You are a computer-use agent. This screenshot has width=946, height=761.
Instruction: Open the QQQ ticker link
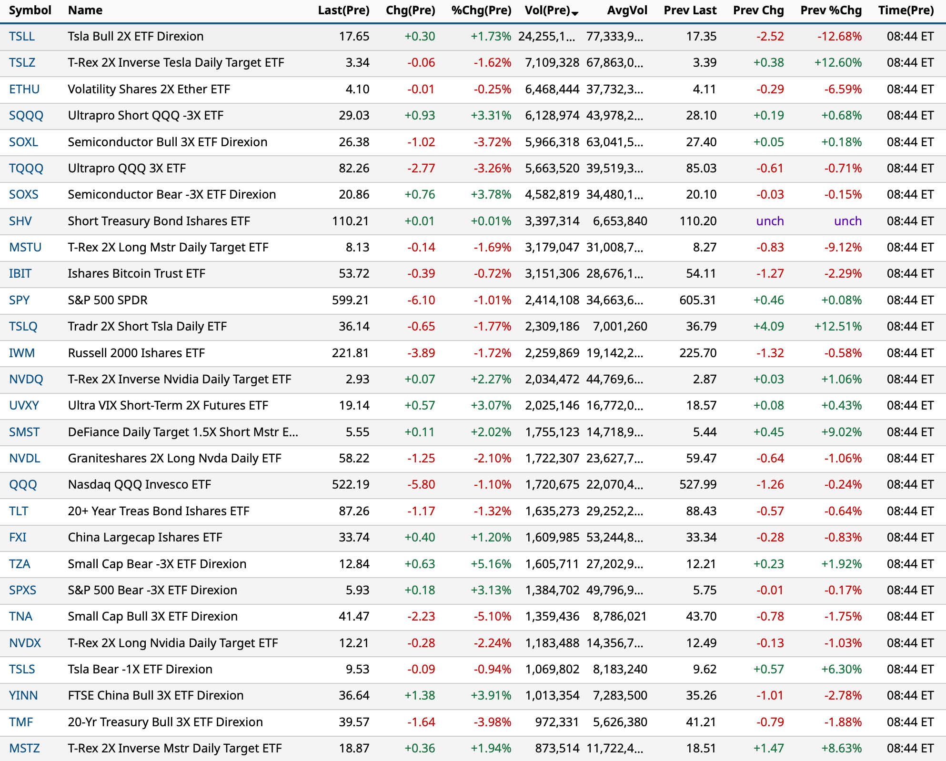pyautogui.click(x=23, y=485)
